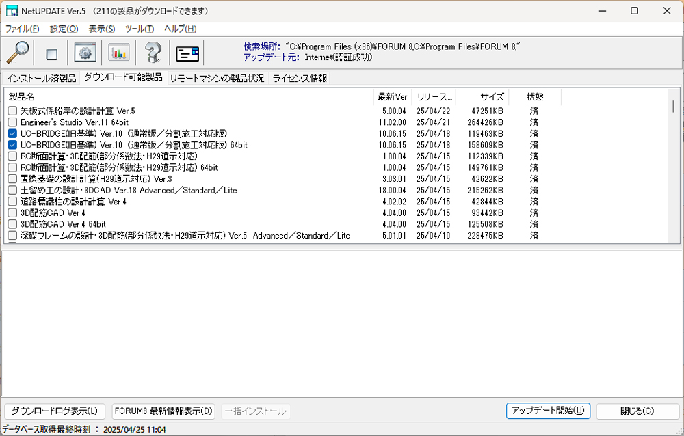Select size value 158609KB
Image resolution: width=684 pixels, height=436 pixels.
485,145
